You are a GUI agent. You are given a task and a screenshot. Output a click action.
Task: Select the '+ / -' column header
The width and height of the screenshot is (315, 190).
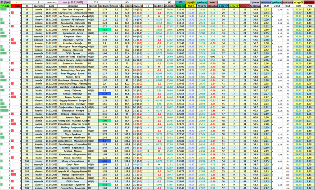point(148,6)
